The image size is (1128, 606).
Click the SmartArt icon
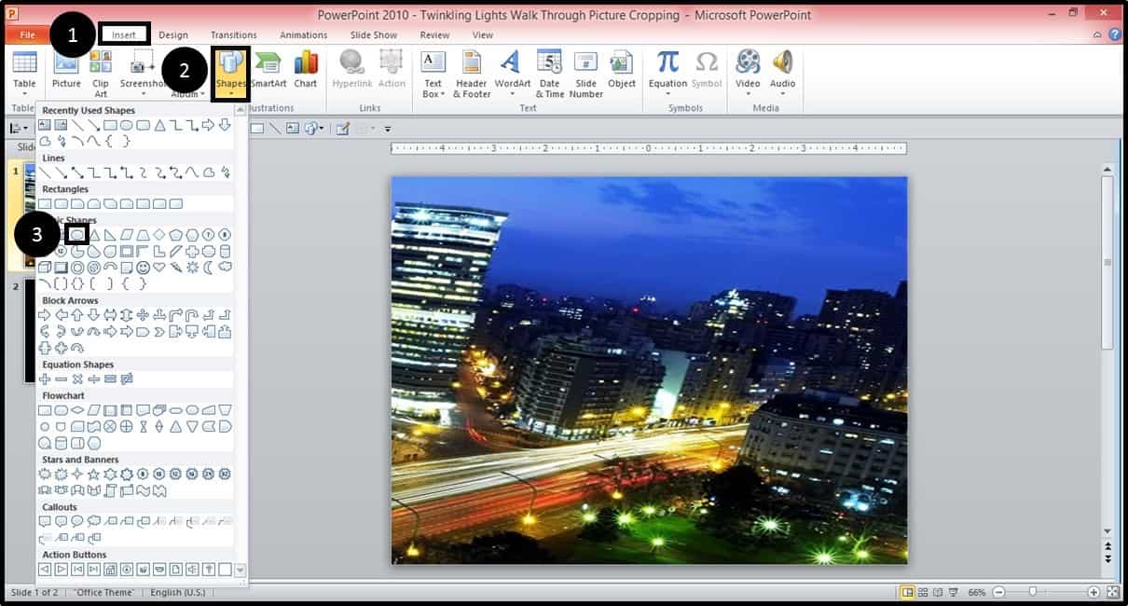pos(268,62)
